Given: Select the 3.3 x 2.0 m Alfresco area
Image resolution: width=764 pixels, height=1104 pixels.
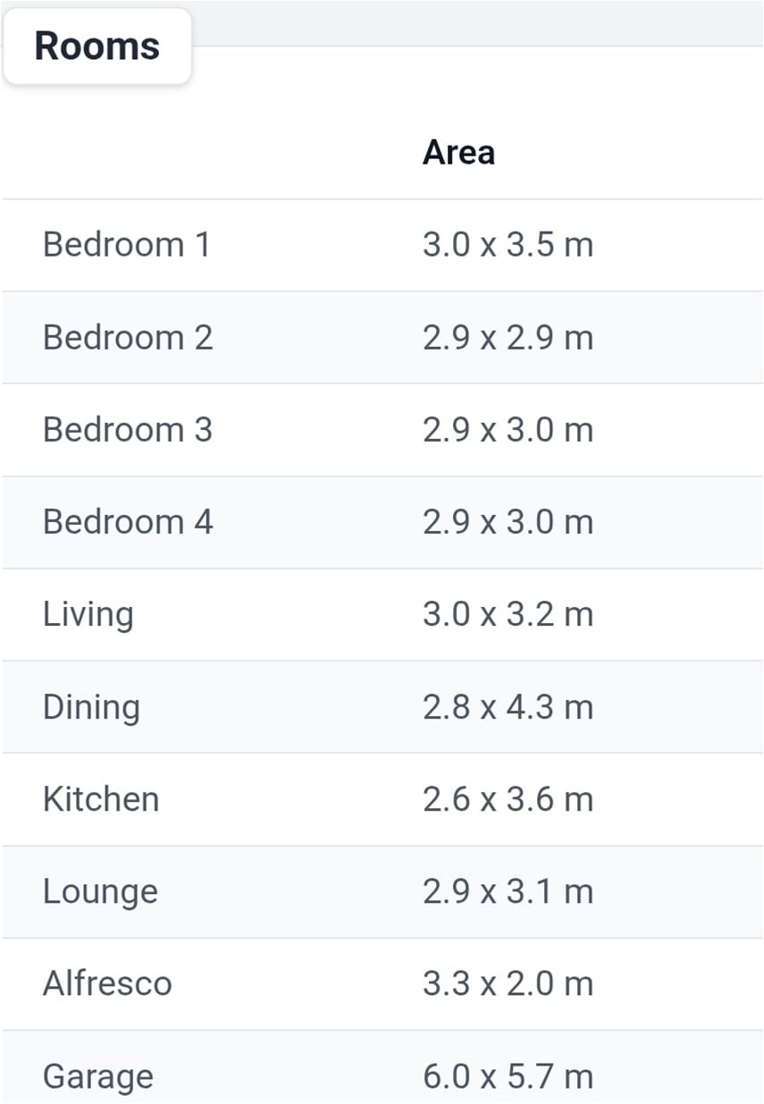Looking at the screenshot, I should (x=508, y=984).
